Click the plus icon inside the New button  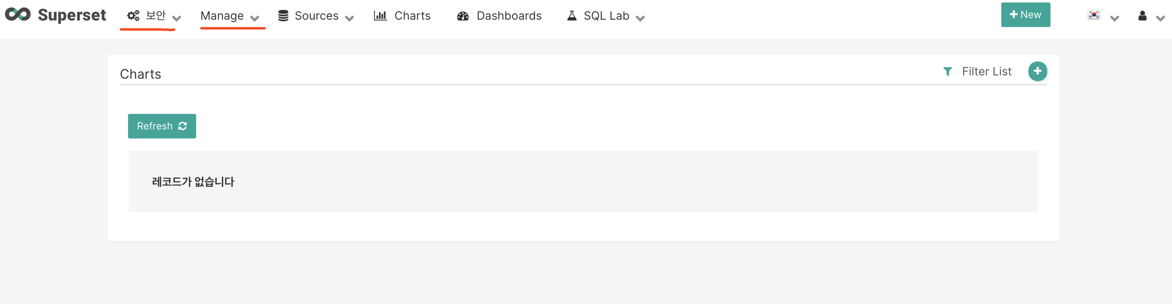click(1014, 14)
